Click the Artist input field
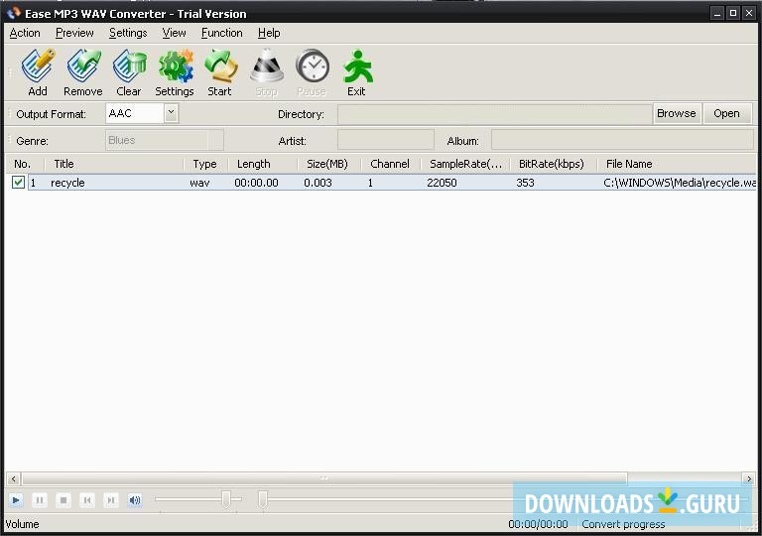Screen dimensions: 762x536 [x=386, y=140]
